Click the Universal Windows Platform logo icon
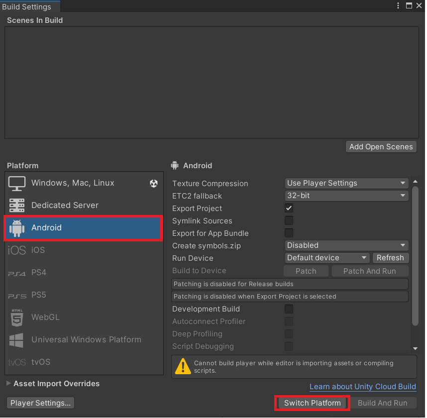The image size is (427, 418). [16, 340]
